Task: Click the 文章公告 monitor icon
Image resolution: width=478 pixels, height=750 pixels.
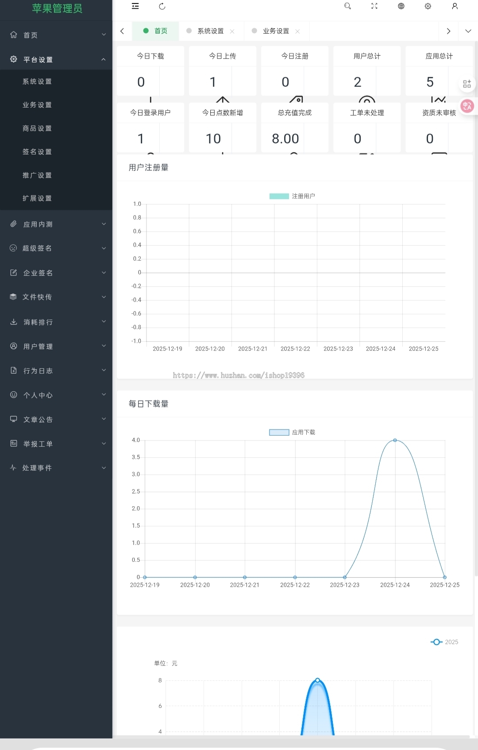Action: (14, 419)
